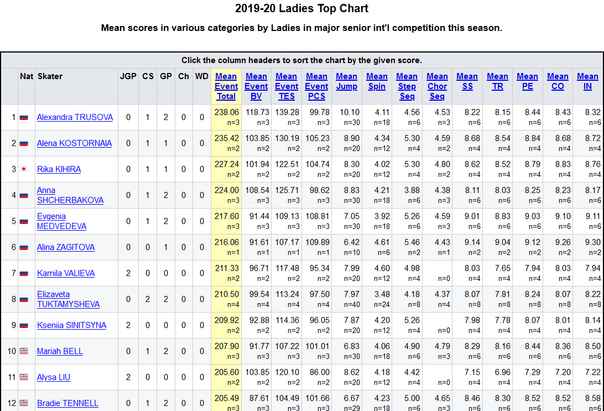Sort by Mean Step Seq column
604x411 pixels.
click(x=407, y=86)
